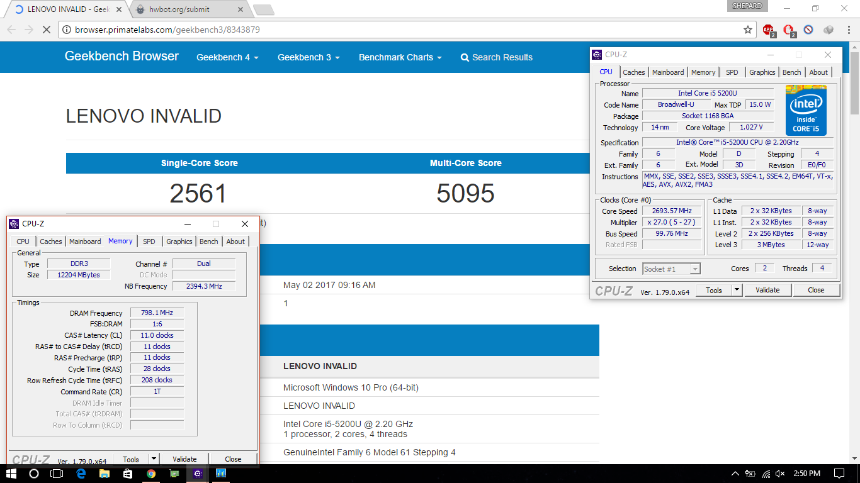Click the blue-circle blocker extension icon

click(x=808, y=30)
